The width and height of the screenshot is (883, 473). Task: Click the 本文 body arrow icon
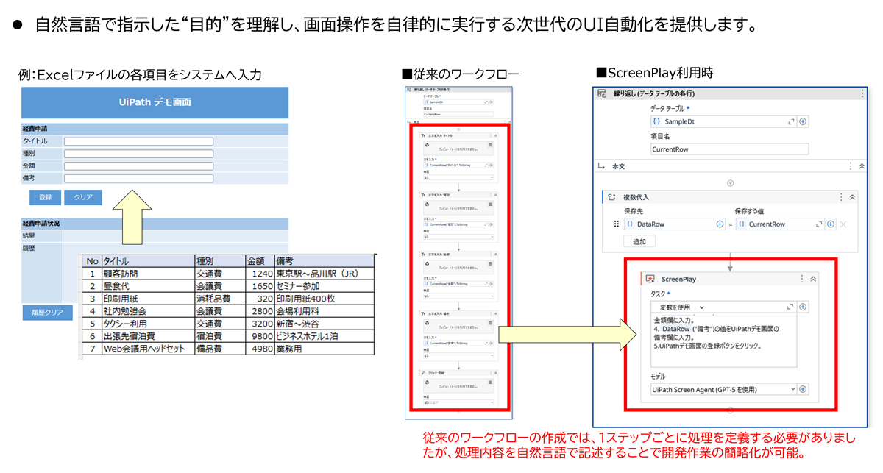[602, 167]
